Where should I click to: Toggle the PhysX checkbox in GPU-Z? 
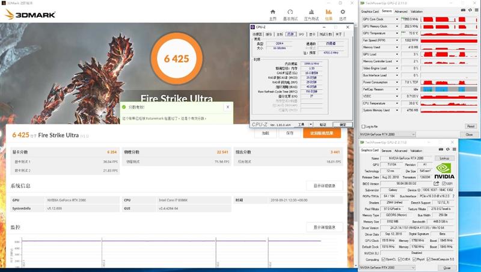(414, 259)
